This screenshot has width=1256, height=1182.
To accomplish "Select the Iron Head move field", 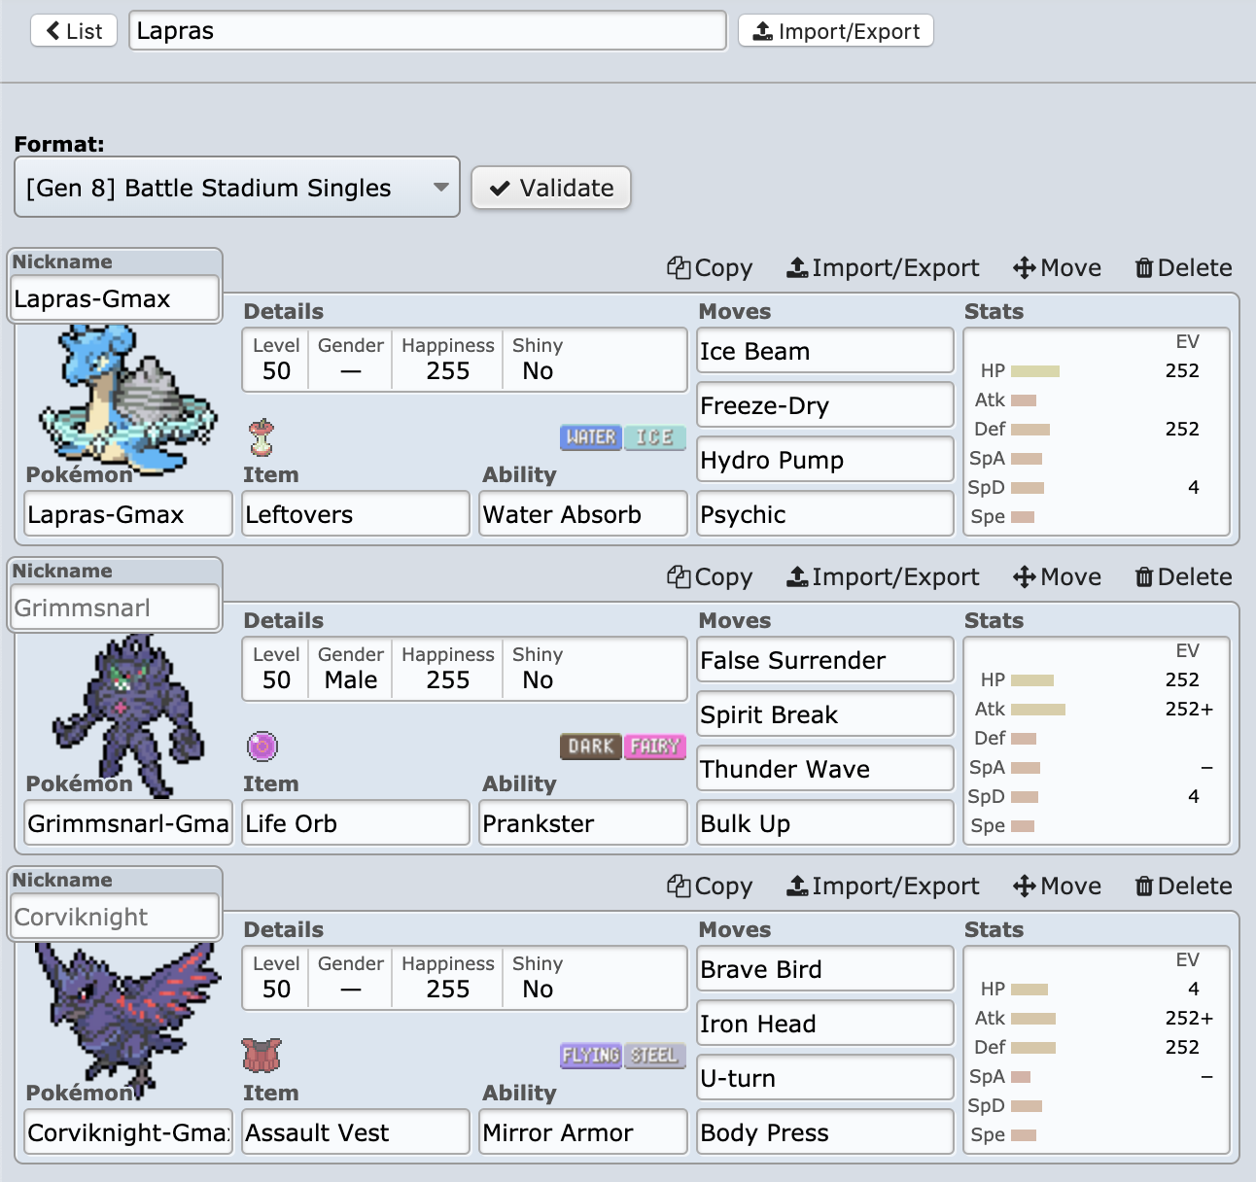I will click(x=825, y=1024).
